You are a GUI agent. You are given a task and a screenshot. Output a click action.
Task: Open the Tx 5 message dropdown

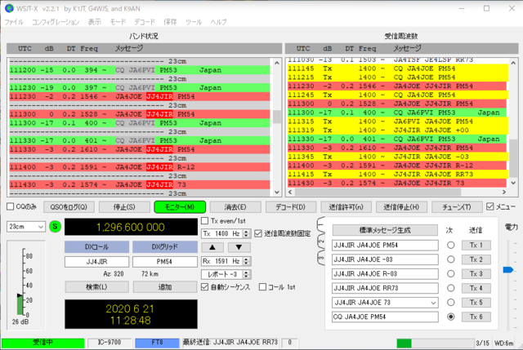tap(433, 303)
